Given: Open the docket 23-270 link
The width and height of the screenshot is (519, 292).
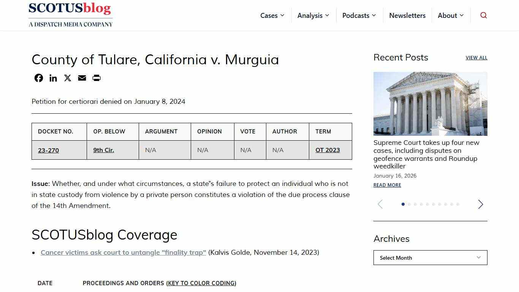Looking at the screenshot, I should point(48,150).
